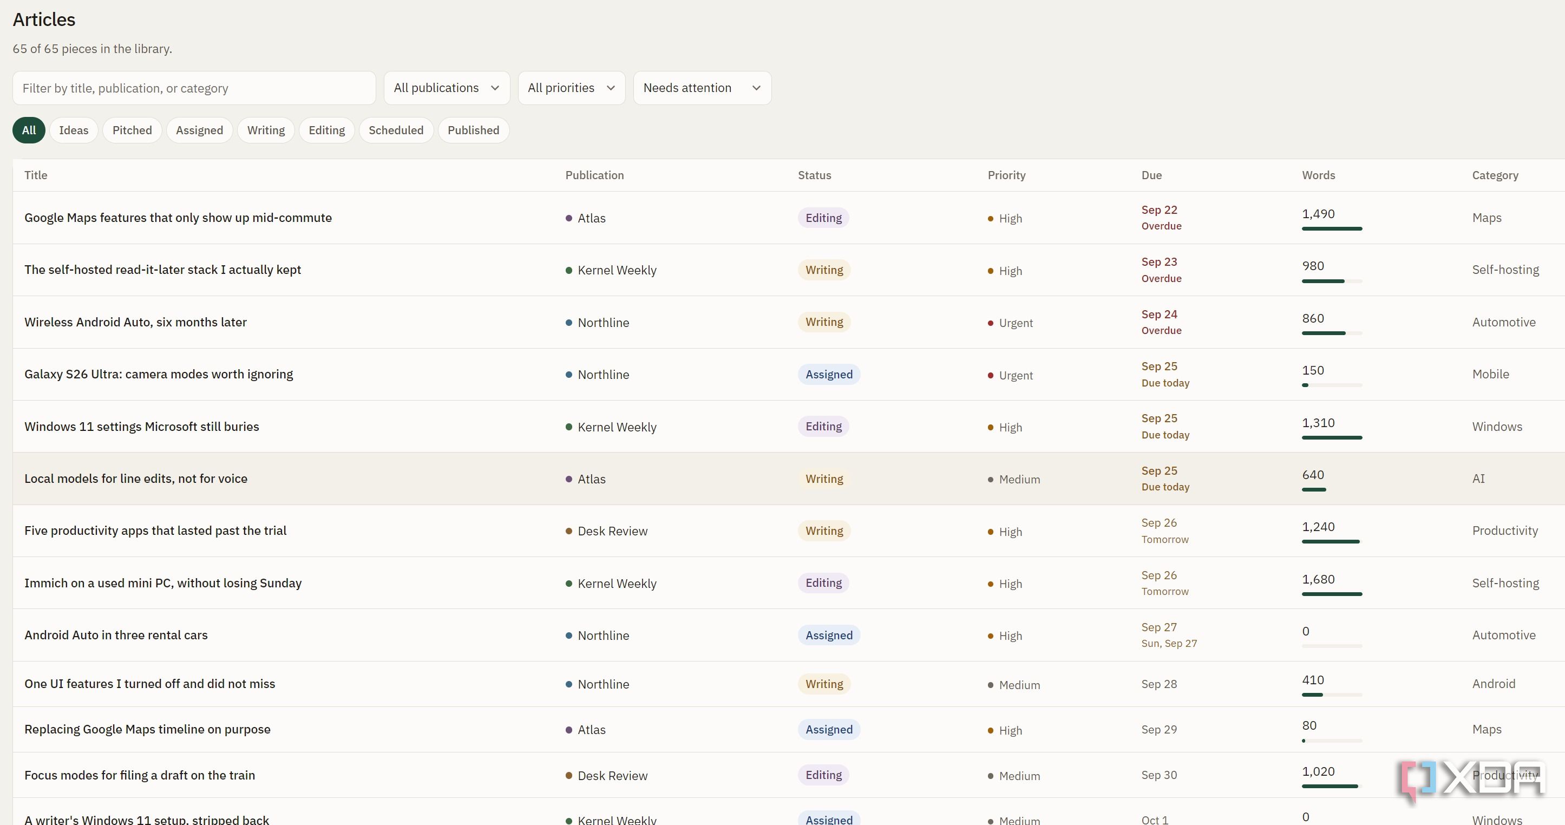This screenshot has height=825, width=1565.
Task: Click Assigned badge on Galaxy S26 Ultra row
Action: [829, 374]
